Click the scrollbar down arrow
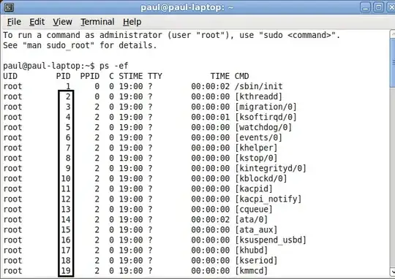 [x=393, y=272]
